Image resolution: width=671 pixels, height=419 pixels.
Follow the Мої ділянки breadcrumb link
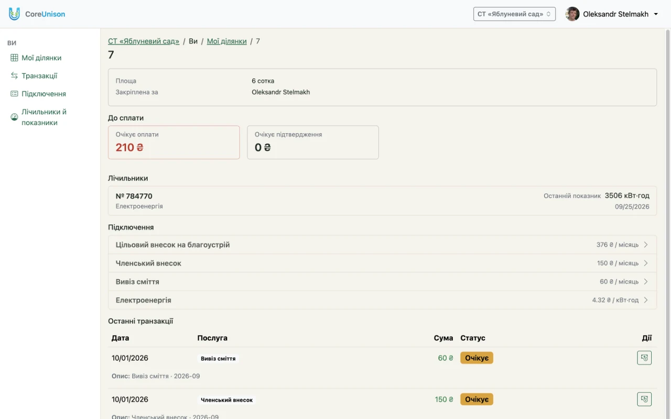point(226,41)
